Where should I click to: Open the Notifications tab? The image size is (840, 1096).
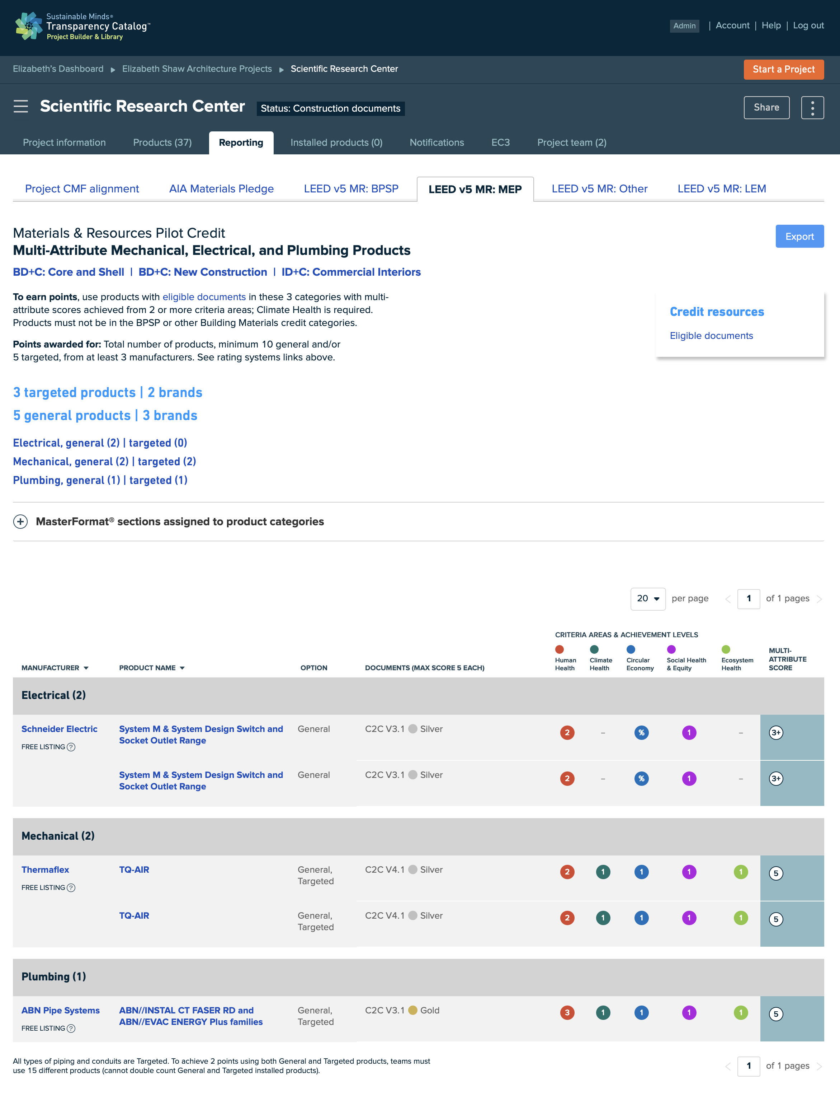pyautogui.click(x=437, y=143)
